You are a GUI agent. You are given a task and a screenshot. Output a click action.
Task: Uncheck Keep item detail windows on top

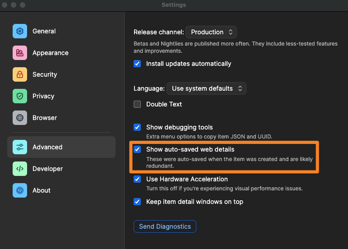137,202
